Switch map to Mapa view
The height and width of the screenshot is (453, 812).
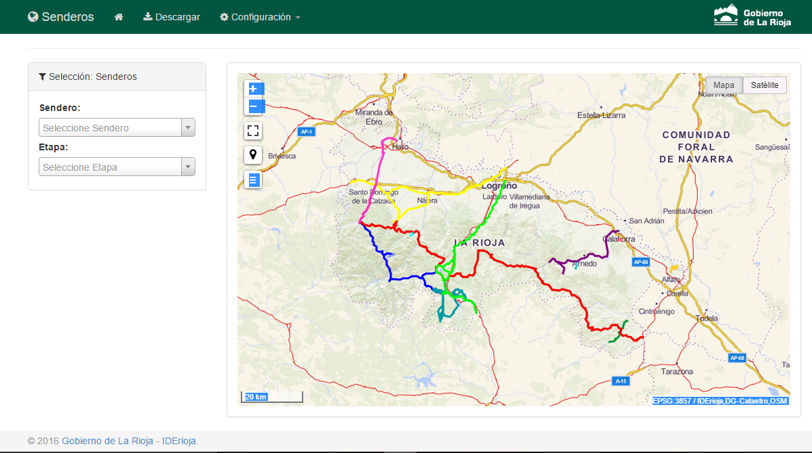coord(724,85)
